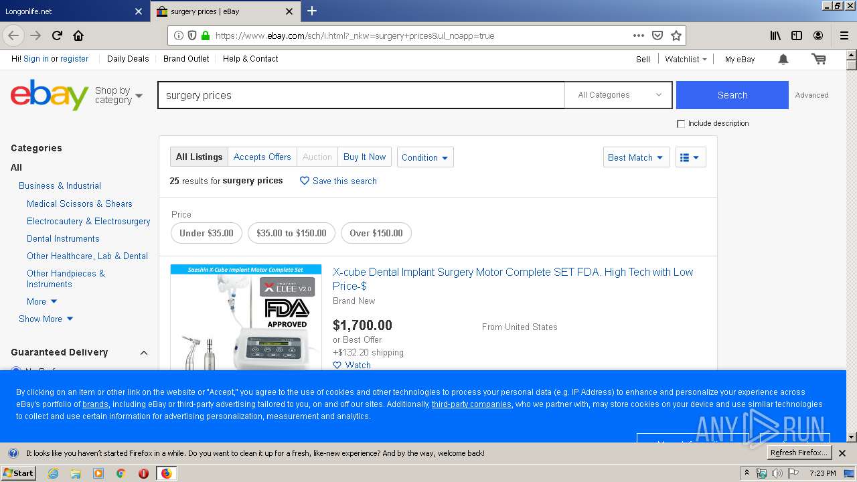Open the Start menu
Viewport: 857px width, 482px height.
(x=18, y=473)
